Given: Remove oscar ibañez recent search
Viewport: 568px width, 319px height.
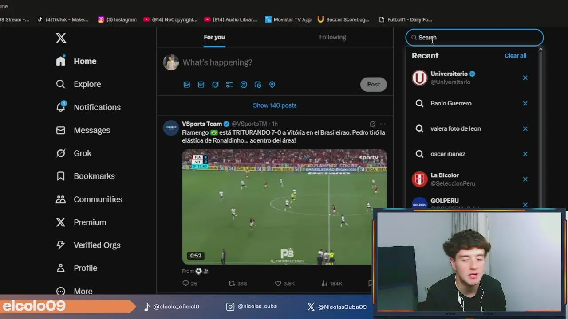Looking at the screenshot, I should (x=525, y=154).
